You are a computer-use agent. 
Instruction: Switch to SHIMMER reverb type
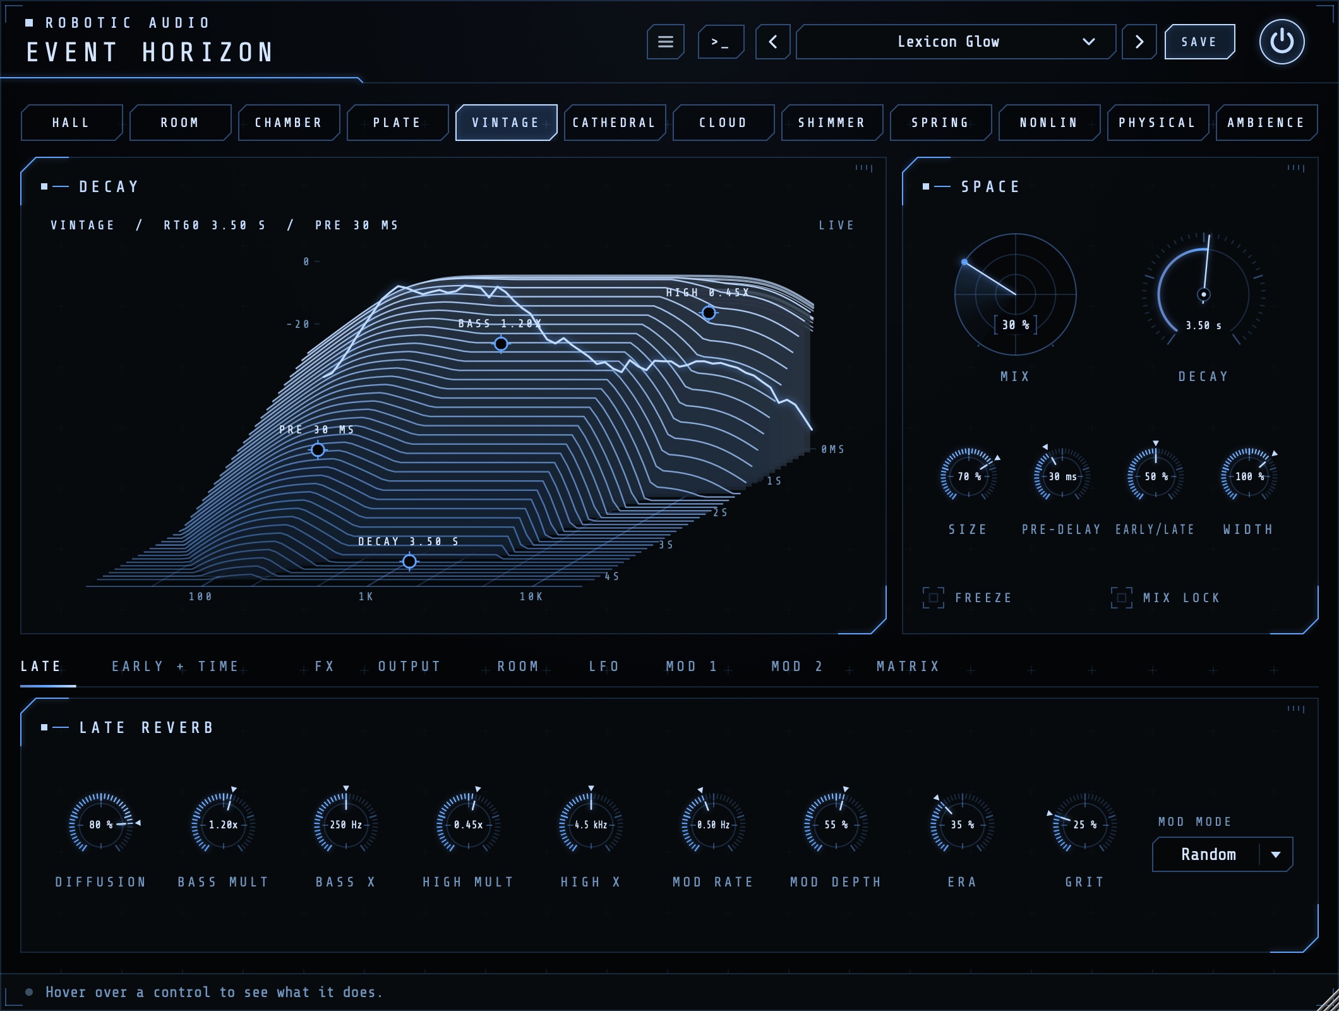[832, 123]
